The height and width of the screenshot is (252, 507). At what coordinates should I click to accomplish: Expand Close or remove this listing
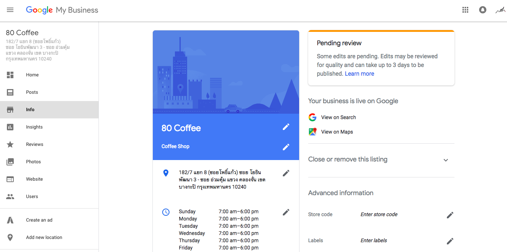point(381,160)
